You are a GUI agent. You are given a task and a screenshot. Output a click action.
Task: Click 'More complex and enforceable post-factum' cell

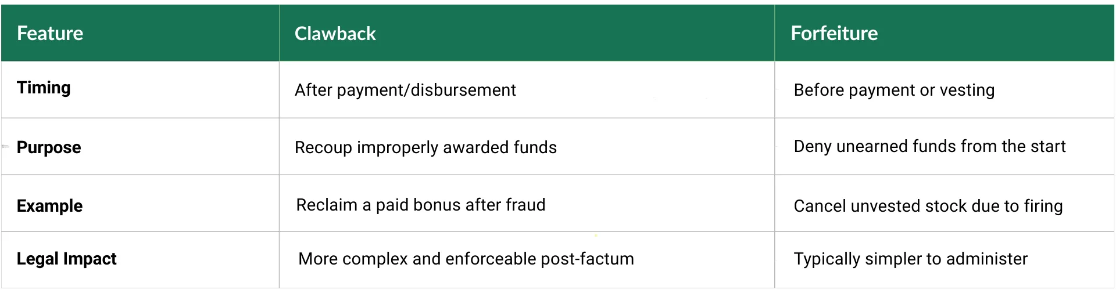[466, 259]
